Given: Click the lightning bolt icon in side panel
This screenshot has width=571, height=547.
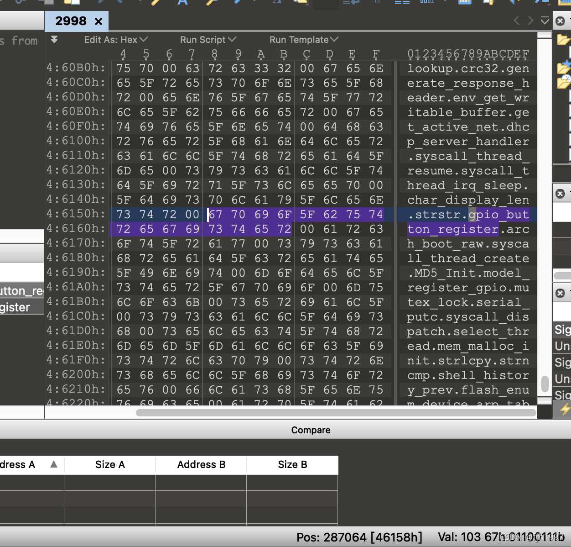Looking at the screenshot, I should click(565, 409).
